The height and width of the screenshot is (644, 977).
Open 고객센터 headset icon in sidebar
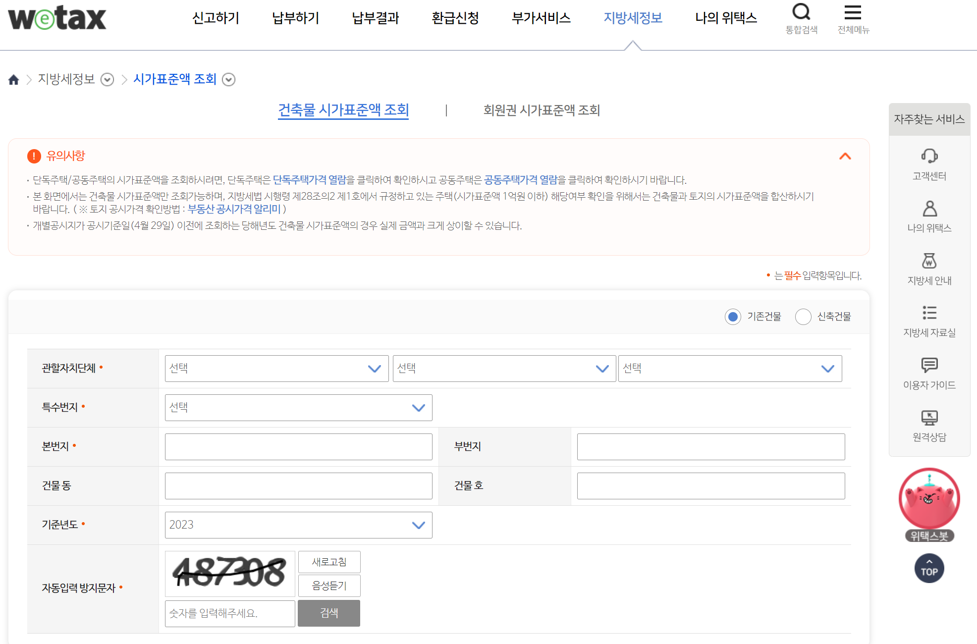coord(929,156)
